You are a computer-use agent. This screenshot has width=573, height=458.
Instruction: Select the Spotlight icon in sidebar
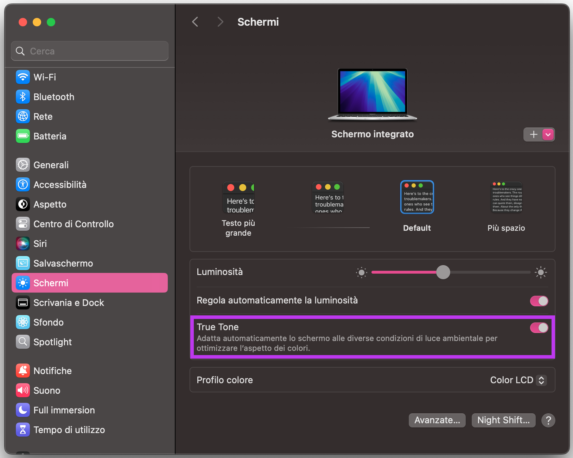(23, 342)
